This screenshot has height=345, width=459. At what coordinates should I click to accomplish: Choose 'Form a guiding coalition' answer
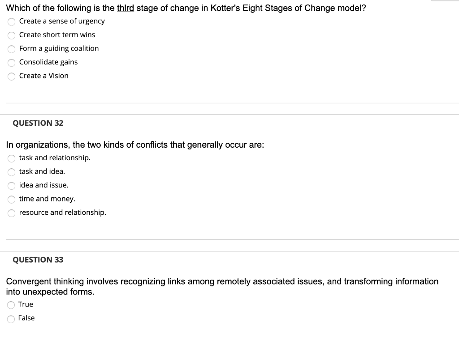coord(11,49)
